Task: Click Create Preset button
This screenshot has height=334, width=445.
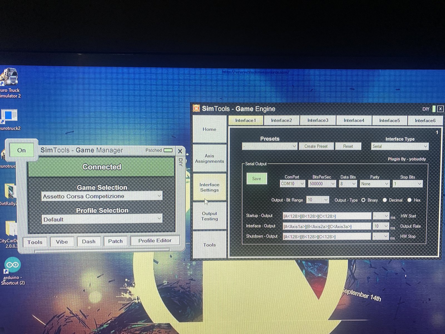Action: click(x=316, y=146)
